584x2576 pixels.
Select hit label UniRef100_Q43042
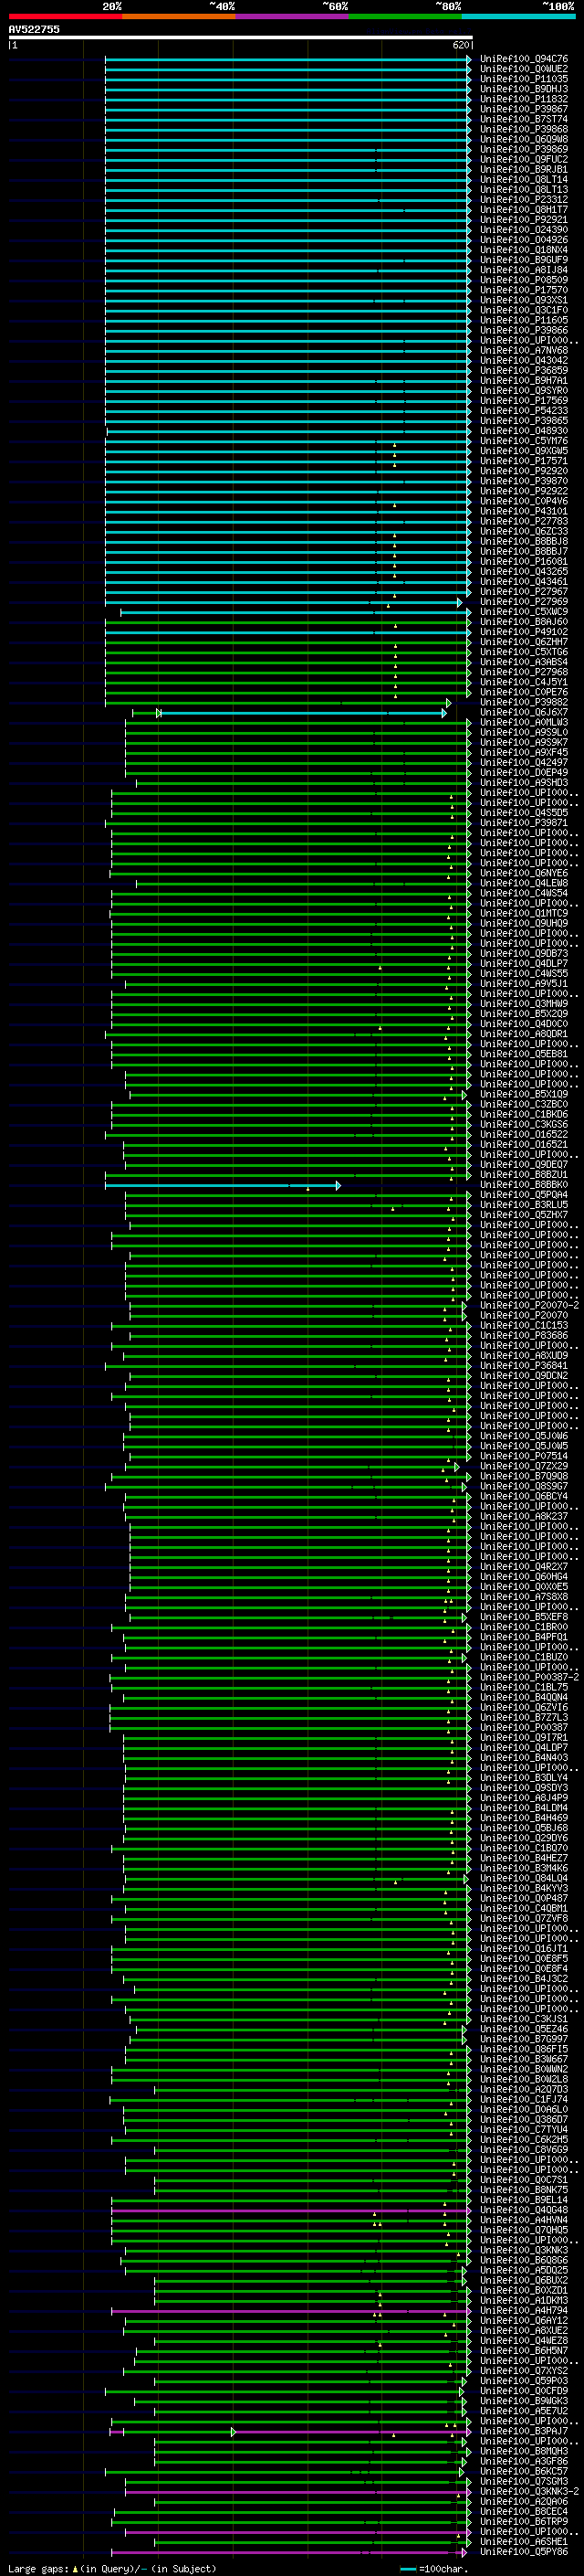click(x=524, y=360)
